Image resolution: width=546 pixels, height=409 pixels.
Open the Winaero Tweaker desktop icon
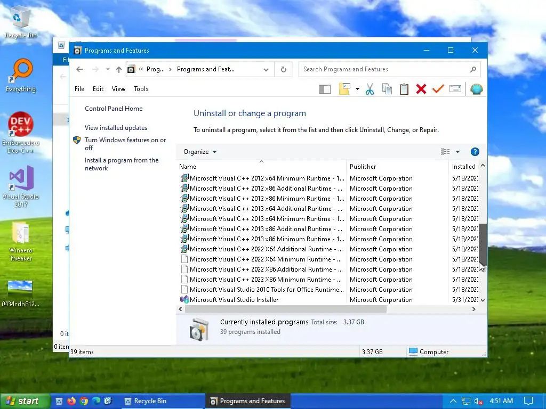tap(21, 241)
